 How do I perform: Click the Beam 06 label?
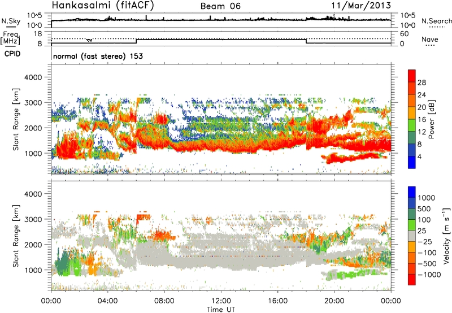click(220, 6)
